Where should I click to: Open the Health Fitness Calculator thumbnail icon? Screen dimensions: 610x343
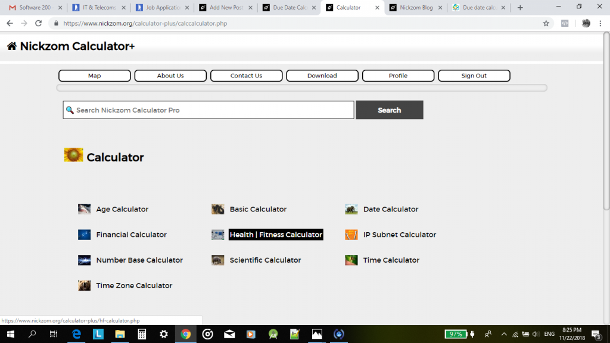coord(218,235)
